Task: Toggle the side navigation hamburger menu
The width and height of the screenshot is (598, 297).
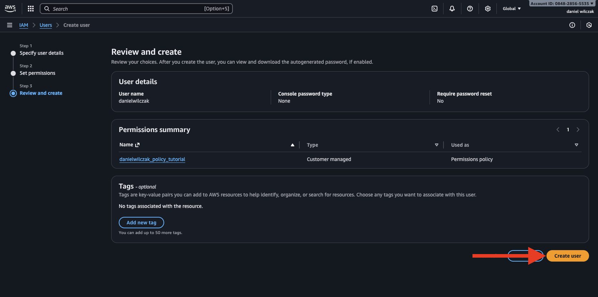Action: coord(10,25)
